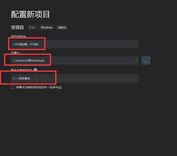Open folder browser with the ... button
This screenshot has height=156, width=177.
point(146,61)
